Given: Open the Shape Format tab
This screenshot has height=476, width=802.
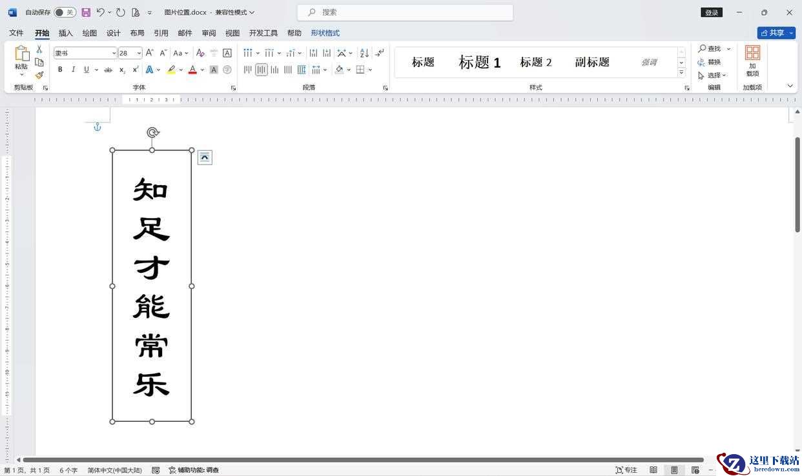Looking at the screenshot, I should click(325, 33).
